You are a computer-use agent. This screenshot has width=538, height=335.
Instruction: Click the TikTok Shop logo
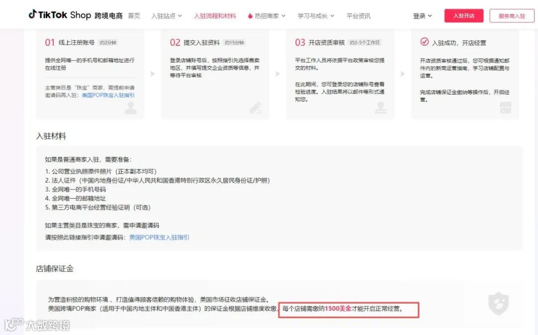[x=60, y=15]
